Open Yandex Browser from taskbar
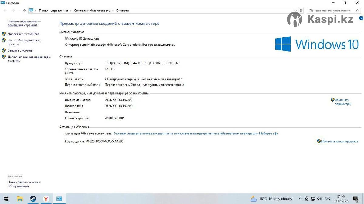This screenshot has height=204, width=364. pos(46,199)
